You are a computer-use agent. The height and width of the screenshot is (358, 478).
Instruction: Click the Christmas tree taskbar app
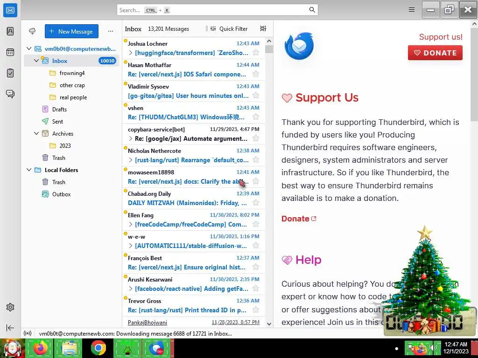point(127,348)
